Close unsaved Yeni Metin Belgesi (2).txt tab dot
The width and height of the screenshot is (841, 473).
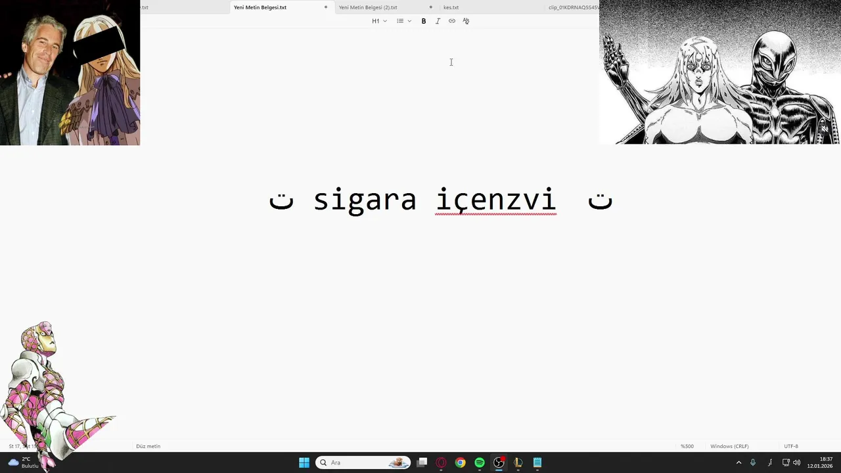point(431,7)
